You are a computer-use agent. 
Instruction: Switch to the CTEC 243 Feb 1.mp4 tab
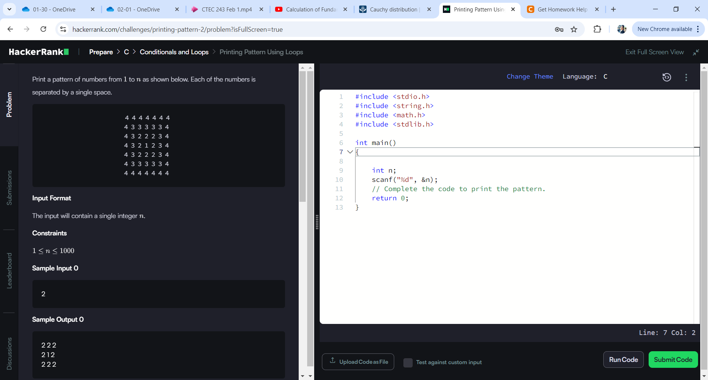(226, 9)
